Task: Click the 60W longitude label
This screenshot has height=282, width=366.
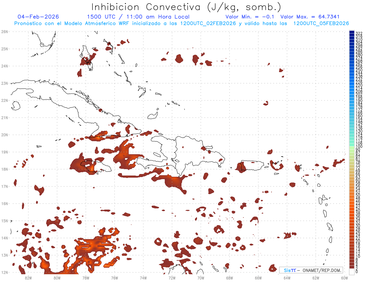Action: (x=345, y=278)
